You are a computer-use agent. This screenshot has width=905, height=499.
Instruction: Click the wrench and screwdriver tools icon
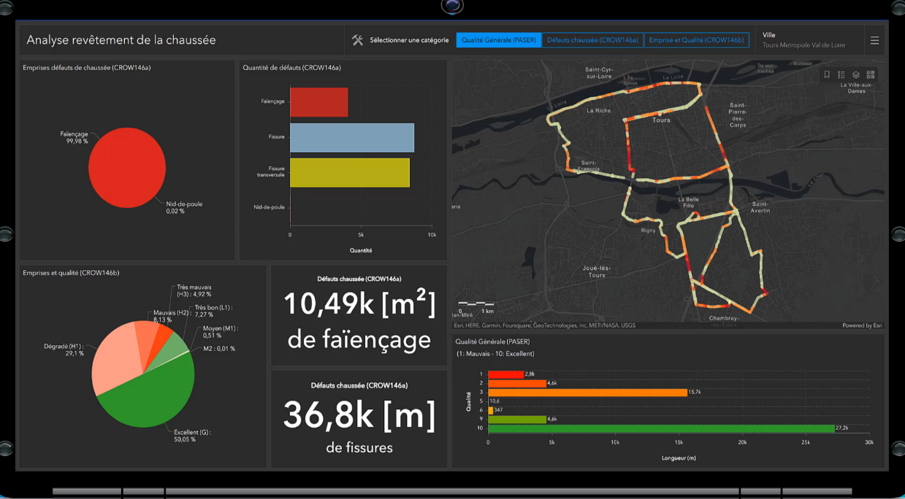pos(357,40)
